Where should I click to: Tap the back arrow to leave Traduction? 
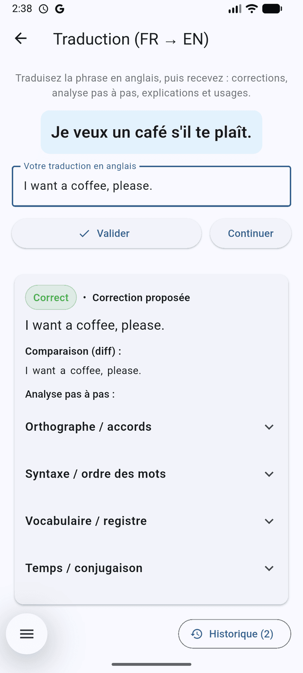pos(20,39)
